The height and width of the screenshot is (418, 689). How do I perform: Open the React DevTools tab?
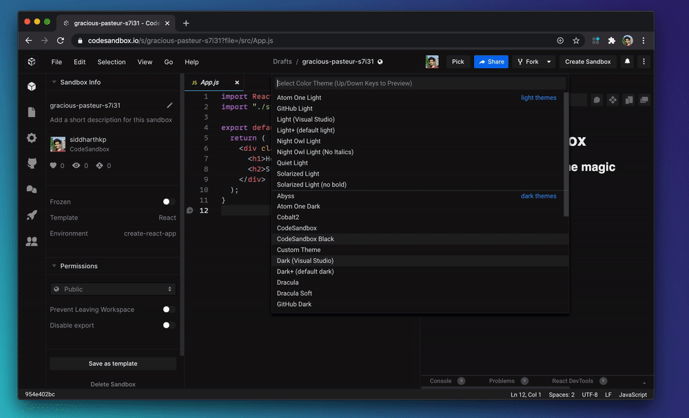[573, 381]
